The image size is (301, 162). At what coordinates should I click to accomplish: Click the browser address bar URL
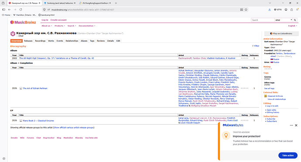[83, 10]
